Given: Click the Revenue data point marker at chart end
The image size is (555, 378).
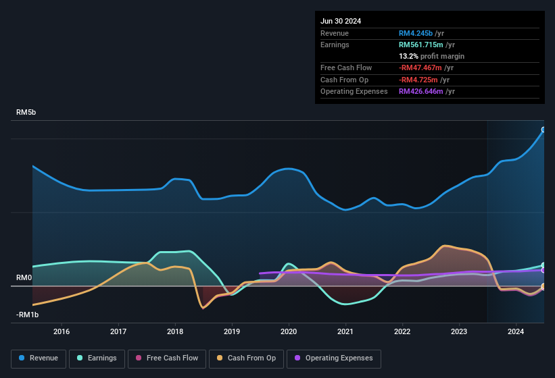Looking at the screenshot, I should click(544, 130).
